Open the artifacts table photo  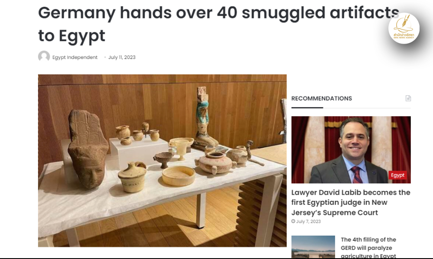[162, 161]
